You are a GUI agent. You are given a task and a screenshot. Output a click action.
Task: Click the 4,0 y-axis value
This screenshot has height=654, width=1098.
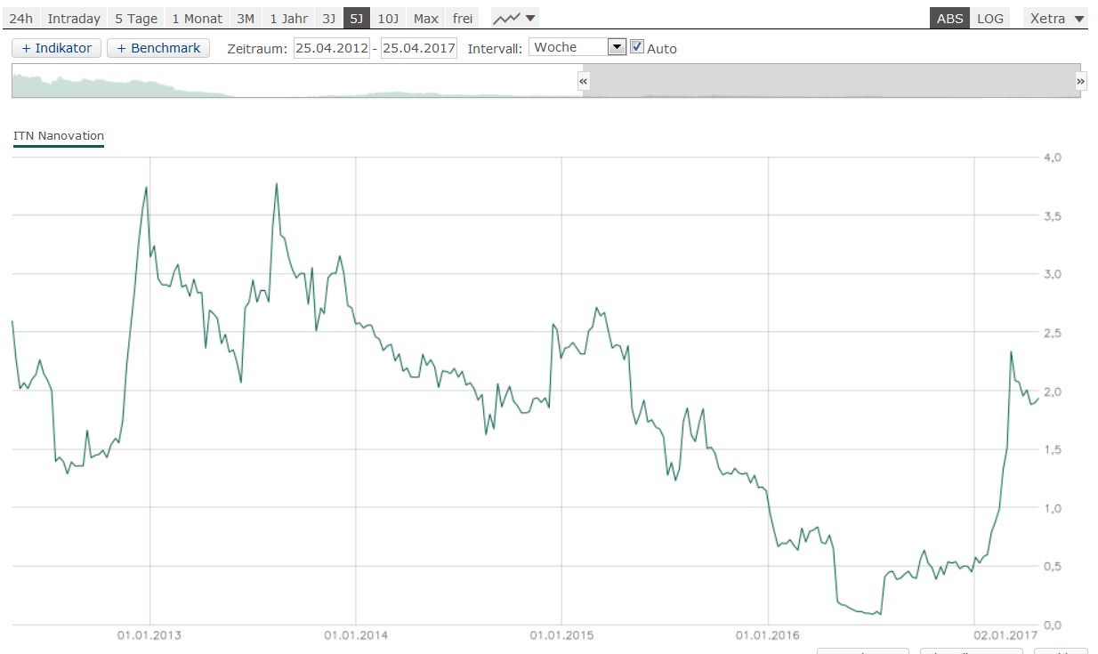point(1053,157)
